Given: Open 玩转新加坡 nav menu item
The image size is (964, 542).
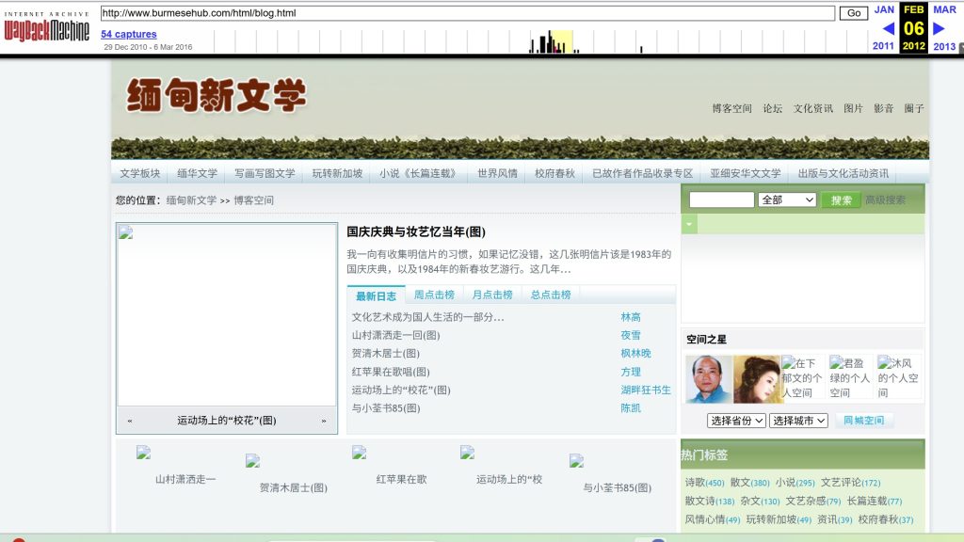Looking at the screenshot, I should [x=337, y=173].
